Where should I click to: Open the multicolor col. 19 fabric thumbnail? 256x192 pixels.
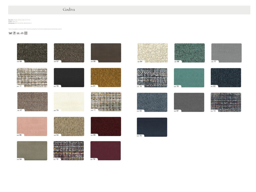[69, 150]
